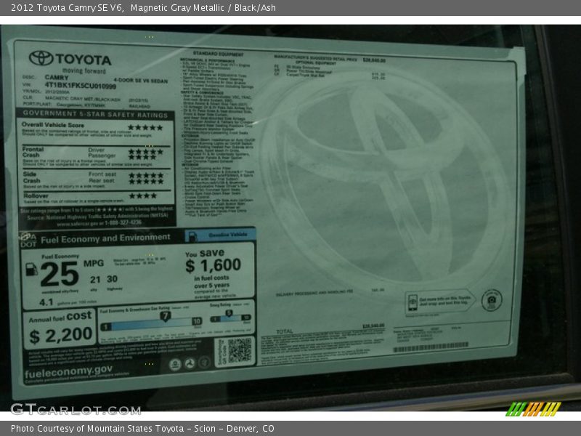Viewport: 581px width, 436px height.
Task: Click the VIN text 4T1BK1FK5CU010999
Action: (81, 86)
